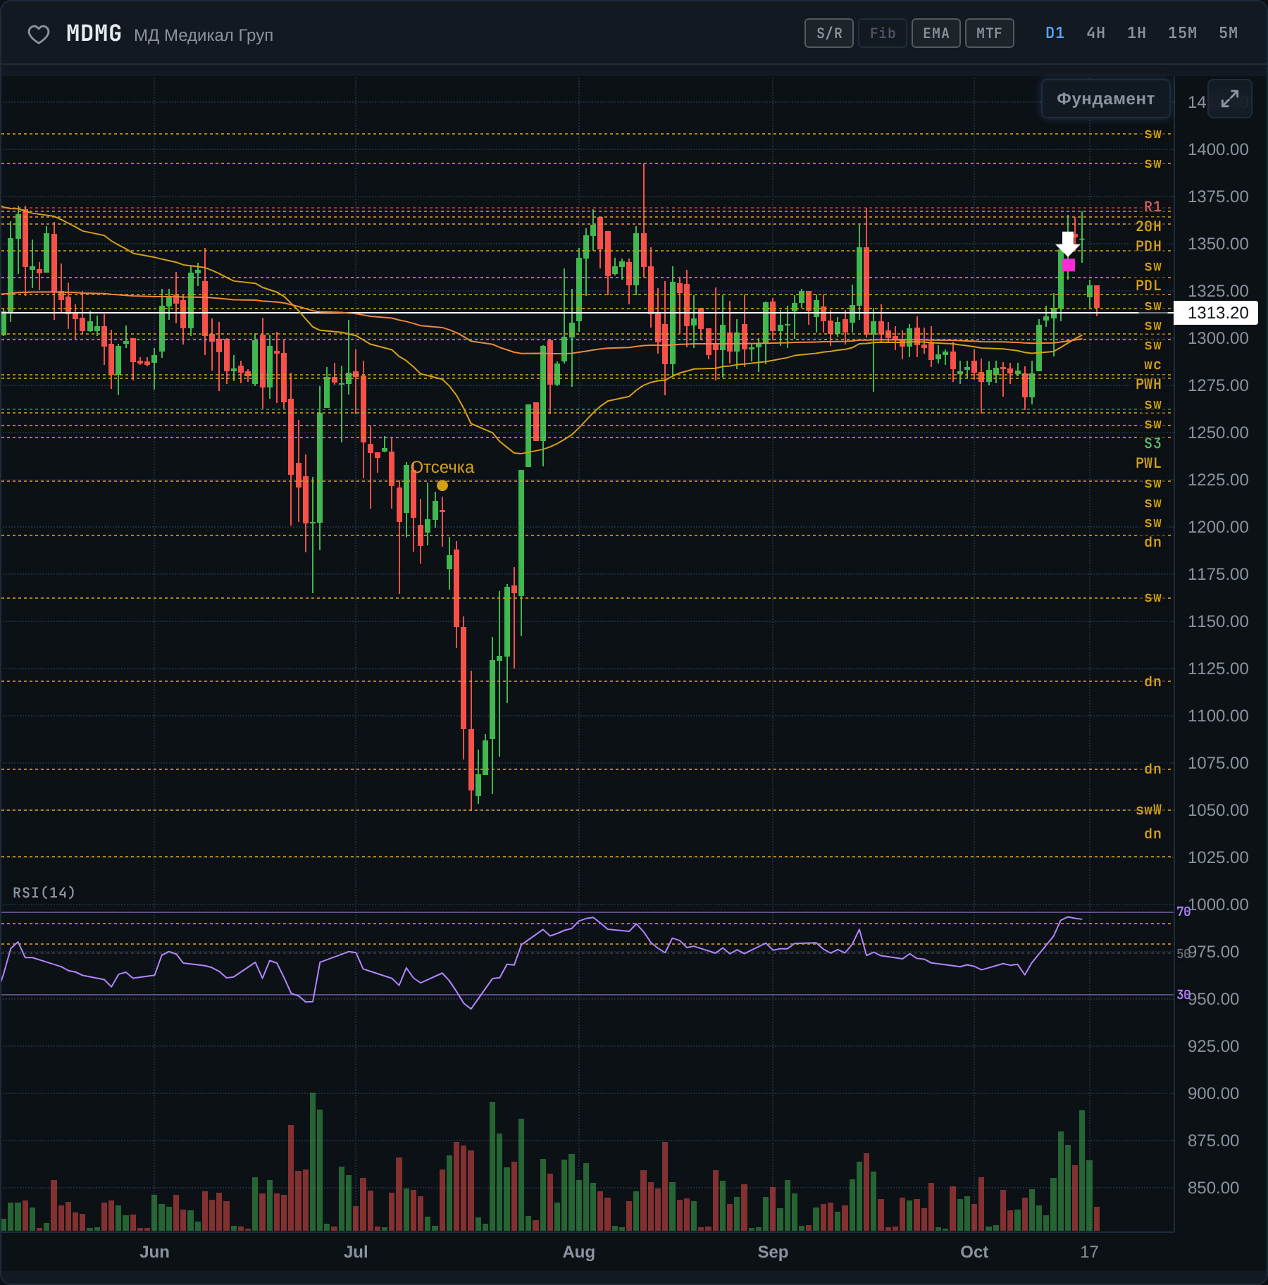Click the R1 level label
Image resolution: width=1268 pixels, height=1285 pixels.
pos(1152,206)
